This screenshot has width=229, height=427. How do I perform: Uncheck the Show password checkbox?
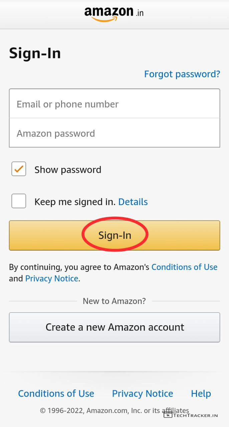pyautogui.click(x=19, y=169)
